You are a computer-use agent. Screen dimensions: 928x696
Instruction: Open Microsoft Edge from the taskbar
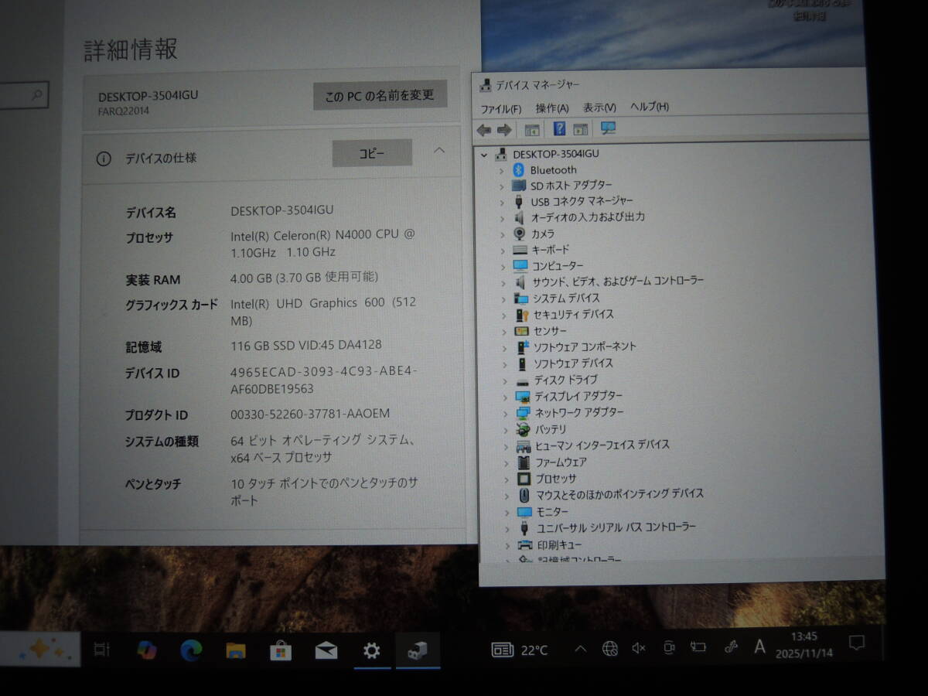pyautogui.click(x=191, y=650)
